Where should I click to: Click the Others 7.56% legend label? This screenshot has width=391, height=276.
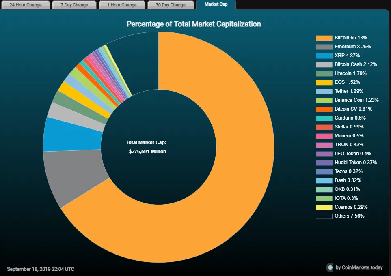[x=349, y=216]
